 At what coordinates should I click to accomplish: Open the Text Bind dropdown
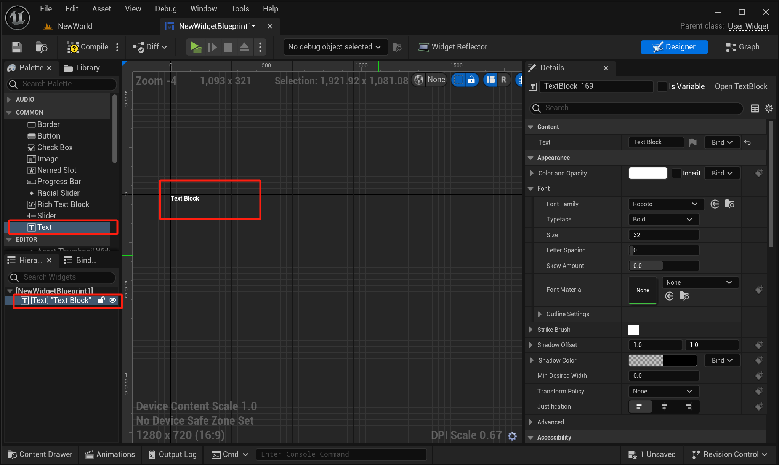click(722, 142)
